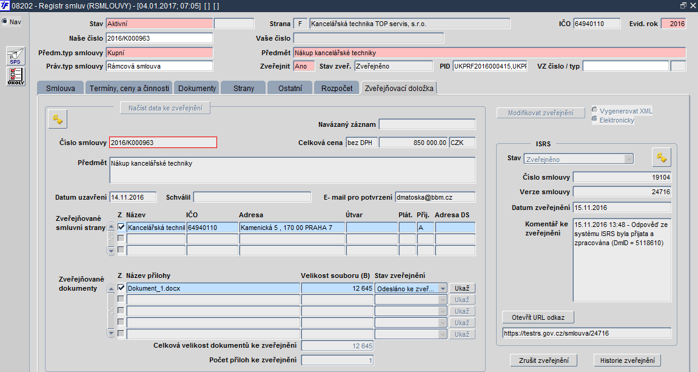Click the application logo icon in title bar
This screenshot has width=698, height=372.
point(5,6)
